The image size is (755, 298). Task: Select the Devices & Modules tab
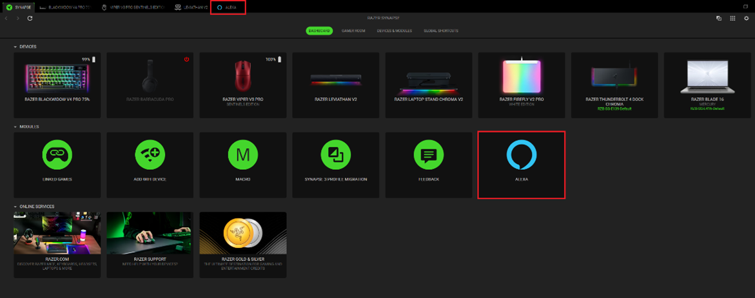point(395,31)
